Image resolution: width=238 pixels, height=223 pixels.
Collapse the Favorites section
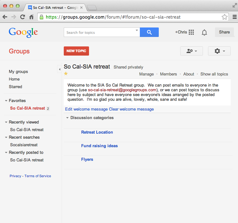pos(6,101)
